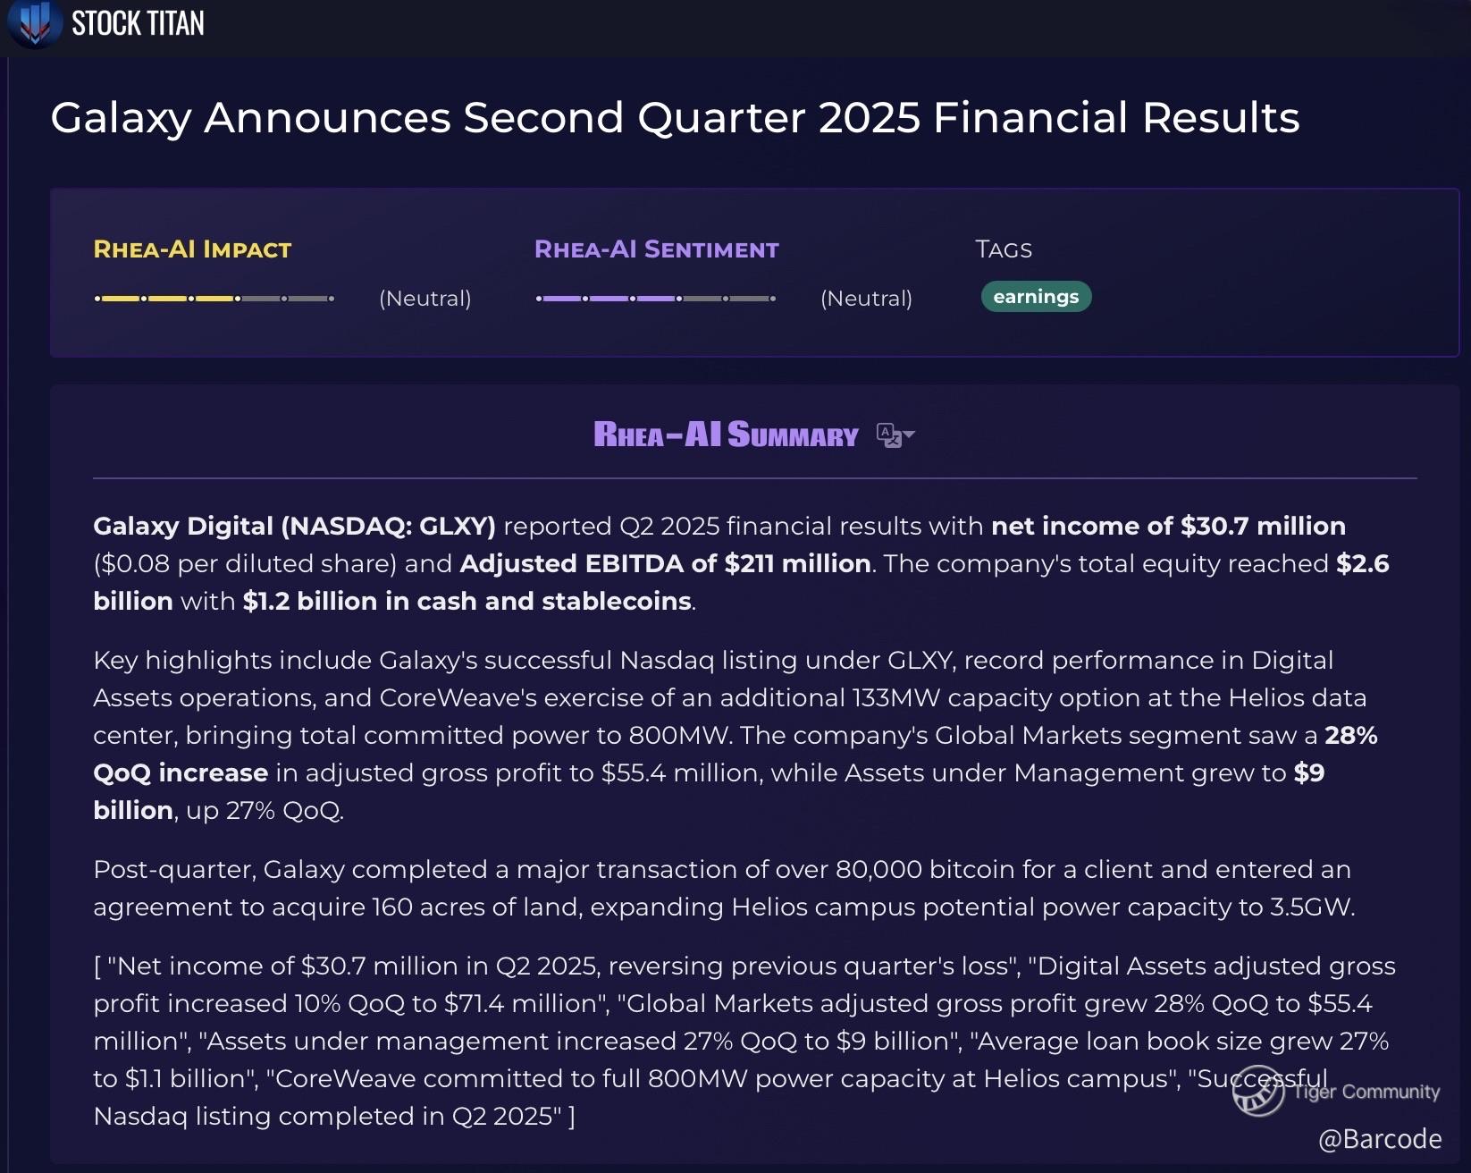Click the bold 28% QoQ increase text
1471x1173 pixels.
pyautogui.click(x=735, y=754)
